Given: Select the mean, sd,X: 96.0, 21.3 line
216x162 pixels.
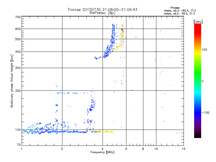Looking at the screenshot, I should [180, 13].
